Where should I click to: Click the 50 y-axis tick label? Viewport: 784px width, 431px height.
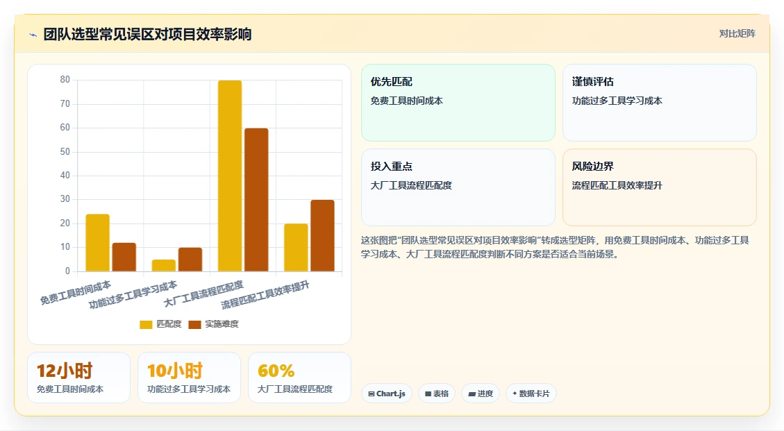65,151
